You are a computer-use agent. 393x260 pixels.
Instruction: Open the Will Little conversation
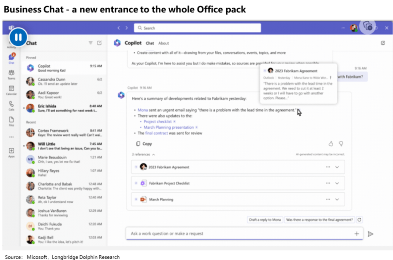click(64, 146)
